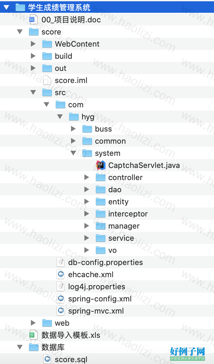Click the log4j.properties file icon
Viewport: 214px width, 364px height.
point(61,286)
